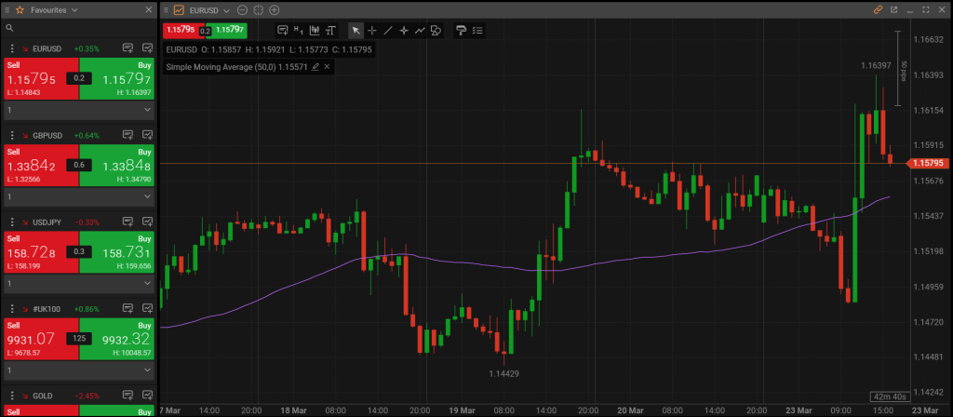Toggle the chart link chain icon
This screenshot has height=417, width=953.
(877, 9)
